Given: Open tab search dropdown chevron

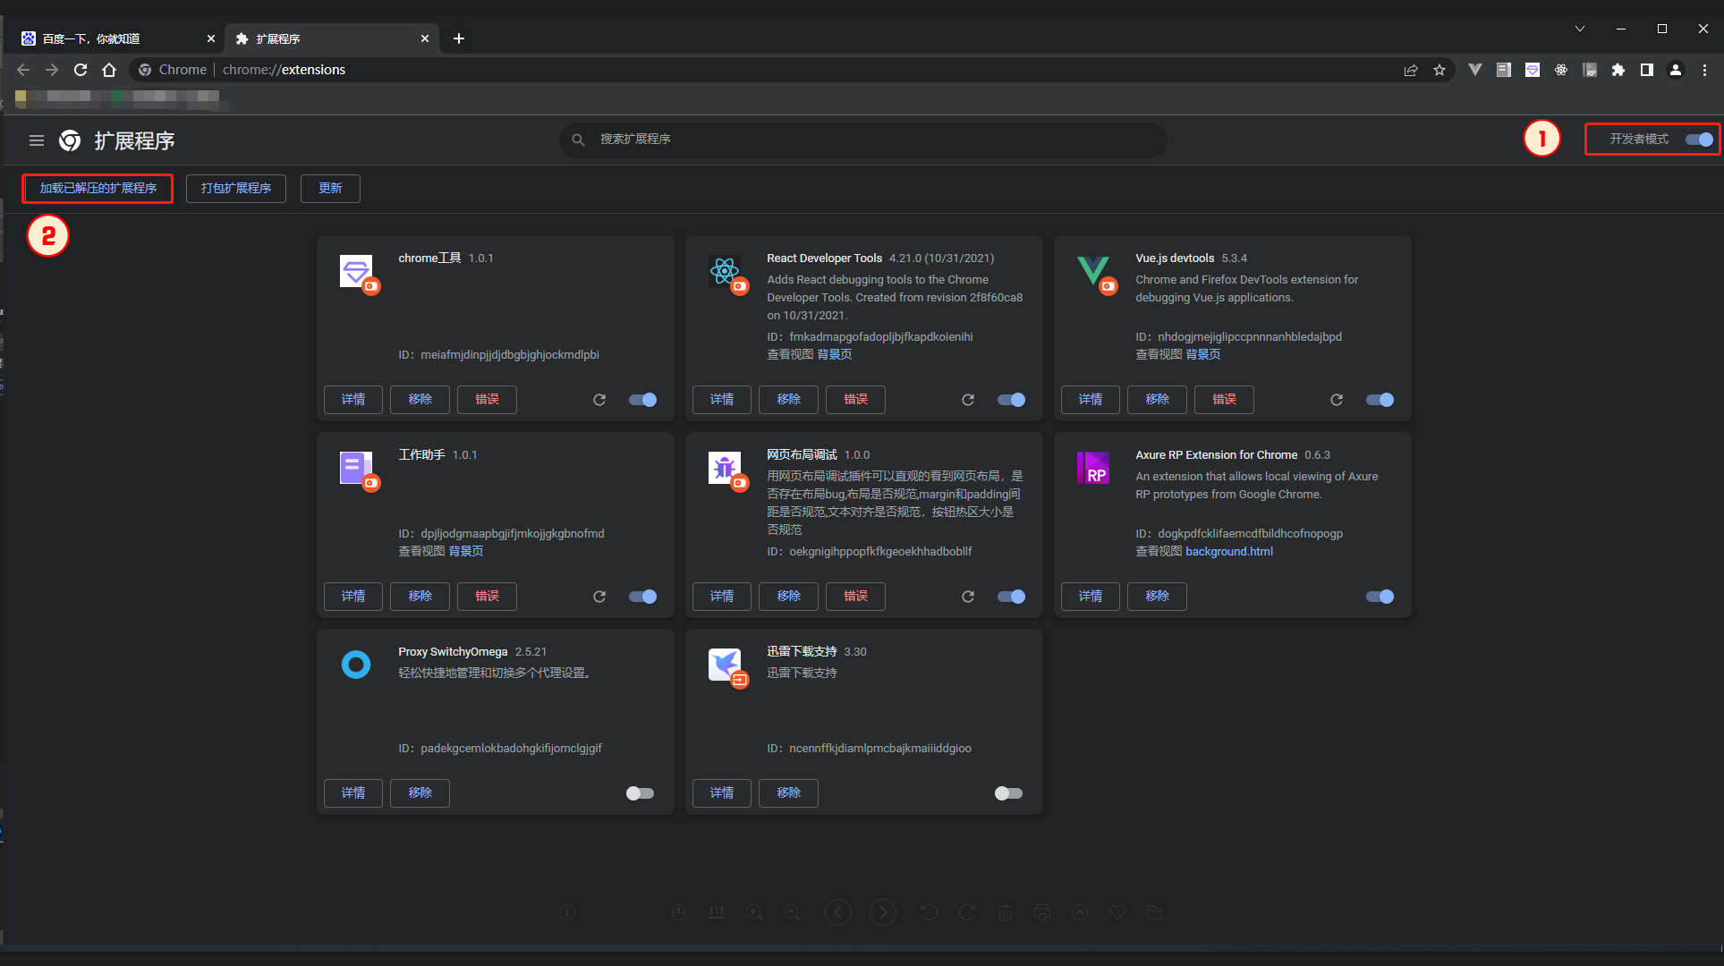Looking at the screenshot, I should [1580, 29].
